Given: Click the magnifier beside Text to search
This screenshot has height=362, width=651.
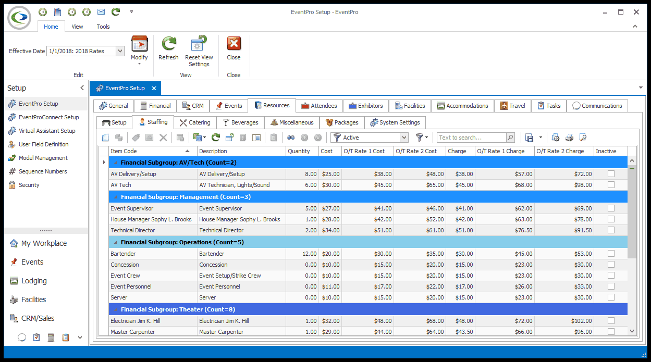Looking at the screenshot, I should tap(510, 138).
